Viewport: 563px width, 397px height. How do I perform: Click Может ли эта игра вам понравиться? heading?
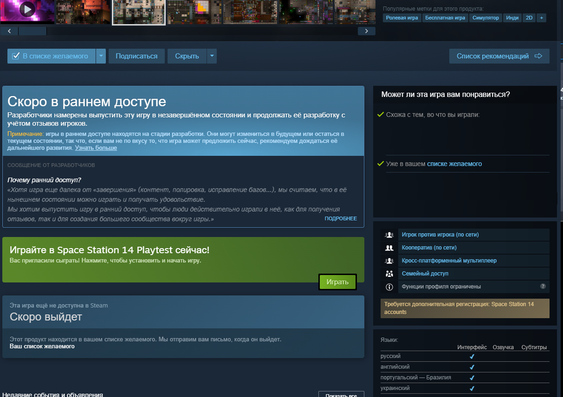446,94
